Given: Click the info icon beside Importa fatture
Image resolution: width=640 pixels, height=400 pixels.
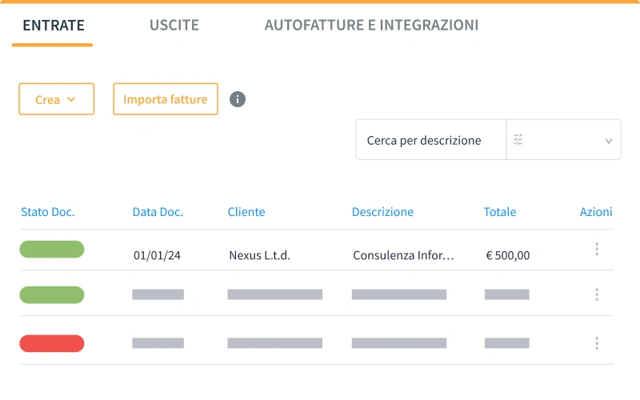Looking at the screenshot, I should 238,99.
